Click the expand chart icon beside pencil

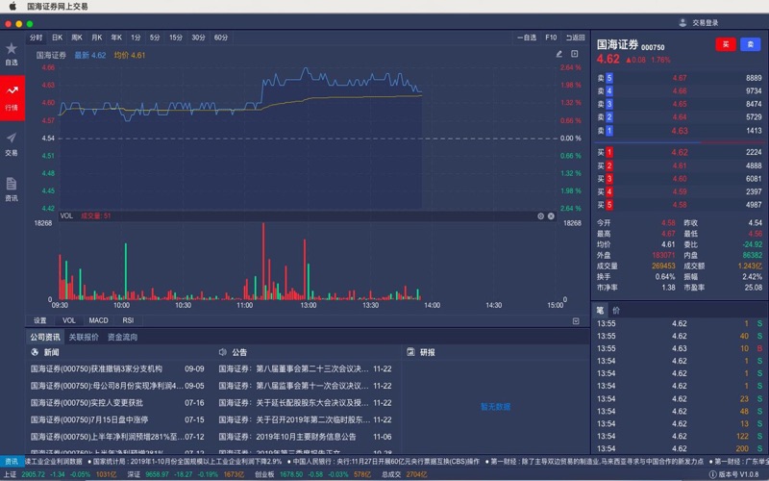click(574, 54)
